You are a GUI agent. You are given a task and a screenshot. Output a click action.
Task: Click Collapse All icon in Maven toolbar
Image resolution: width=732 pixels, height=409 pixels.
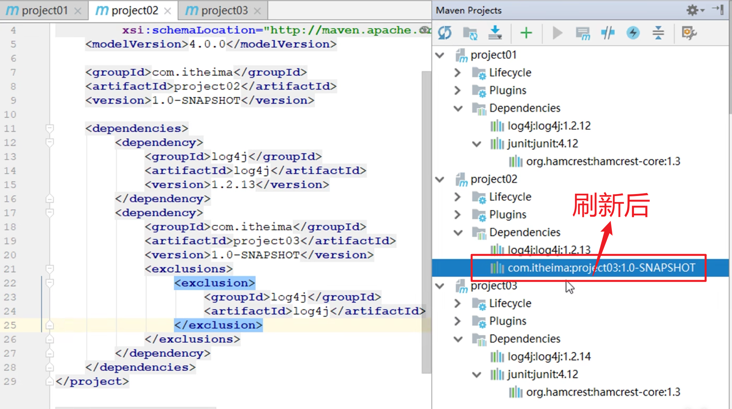(x=658, y=33)
